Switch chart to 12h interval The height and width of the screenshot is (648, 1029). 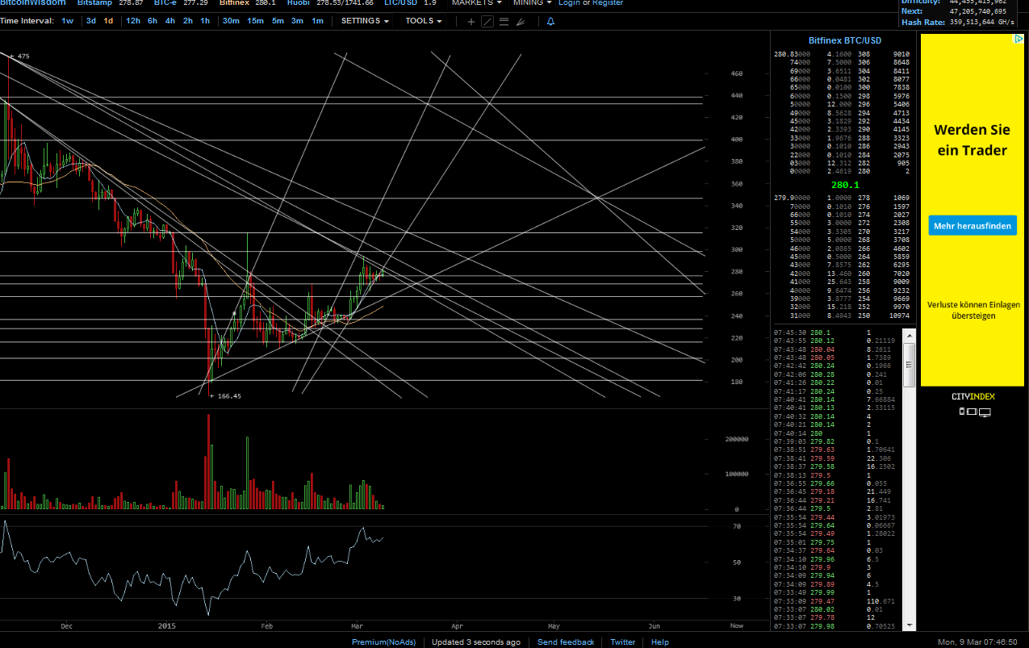(133, 21)
